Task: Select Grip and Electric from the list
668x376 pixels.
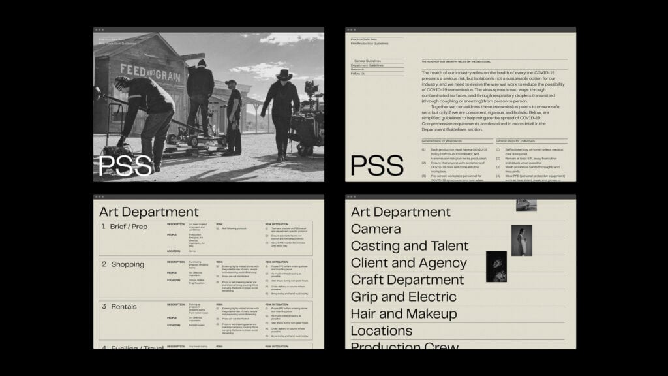Action: tap(403, 297)
